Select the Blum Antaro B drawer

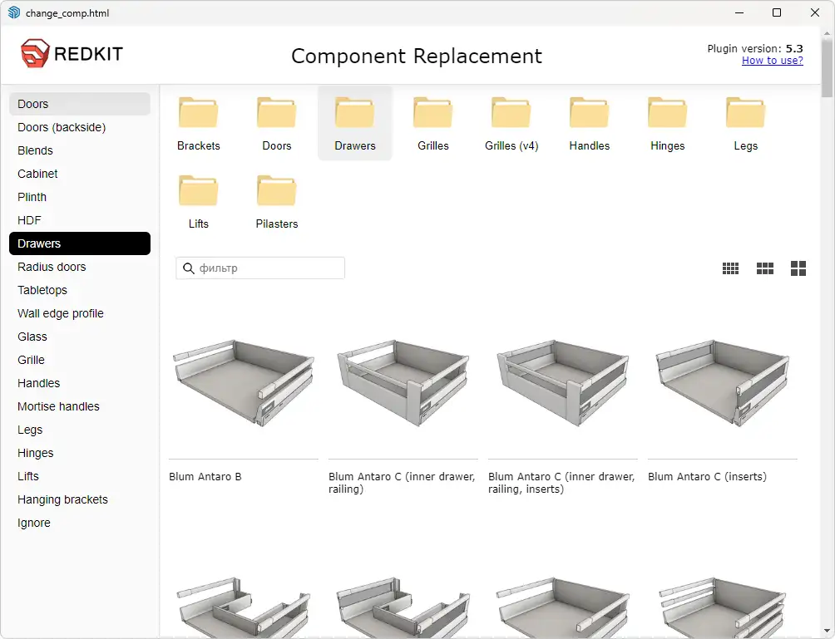[243, 384]
